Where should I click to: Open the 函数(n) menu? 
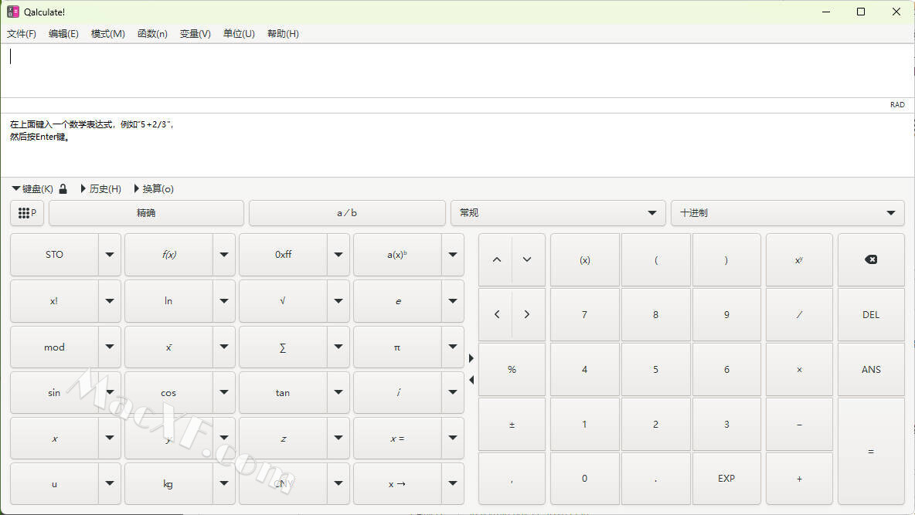pyautogui.click(x=152, y=34)
